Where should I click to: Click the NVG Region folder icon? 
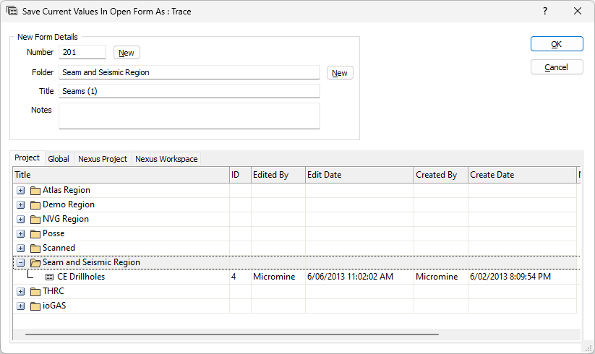tap(35, 220)
